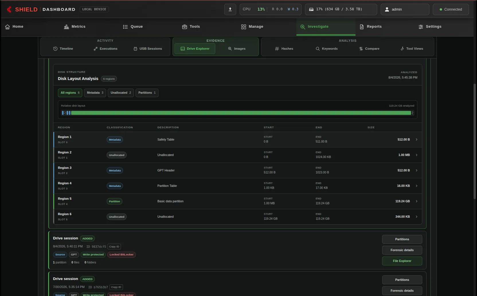Click the admin account box

pyautogui.click(x=405, y=9)
